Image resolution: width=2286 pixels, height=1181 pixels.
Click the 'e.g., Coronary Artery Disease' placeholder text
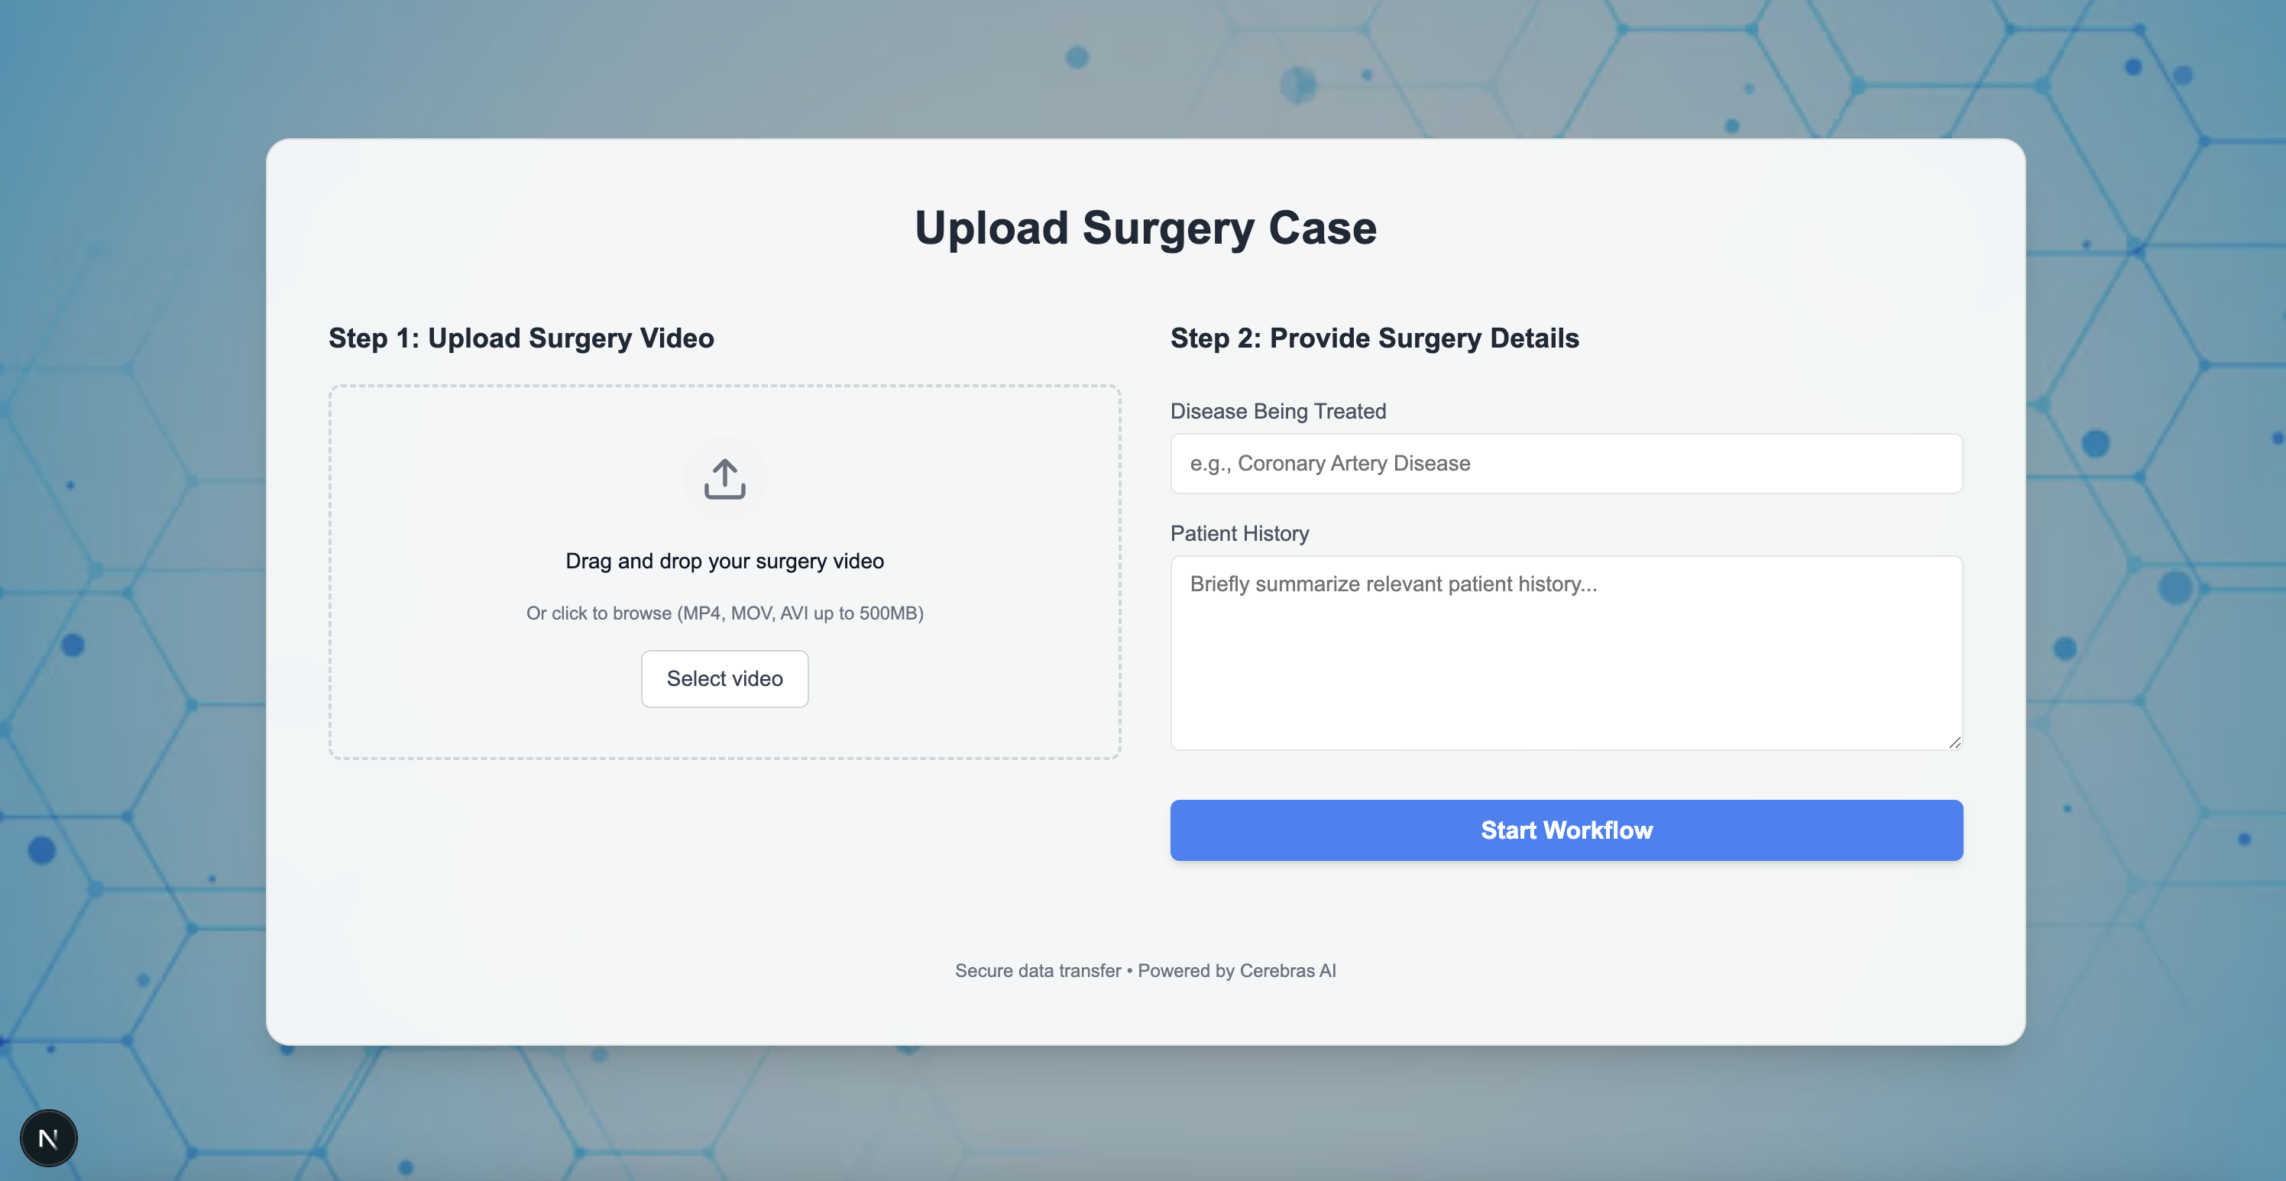pyautogui.click(x=1329, y=463)
